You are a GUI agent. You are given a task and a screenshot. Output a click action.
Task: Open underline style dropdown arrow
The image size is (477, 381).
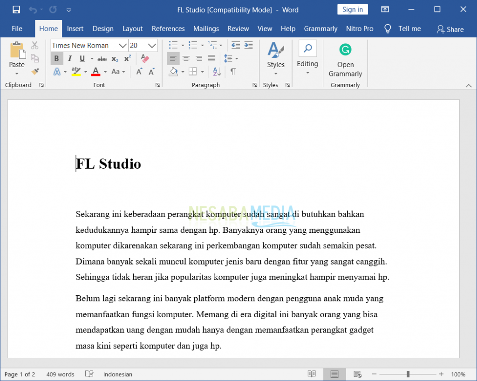(x=92, y=58)
